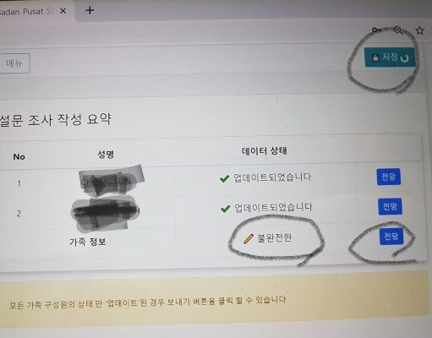Close the Pusat browser tab
The image size is (432, 338).
click(x=63, y=11)
